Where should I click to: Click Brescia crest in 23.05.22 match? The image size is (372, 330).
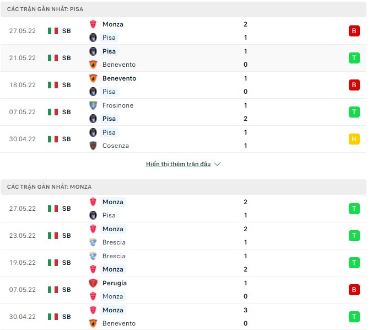tap(93, 242)
